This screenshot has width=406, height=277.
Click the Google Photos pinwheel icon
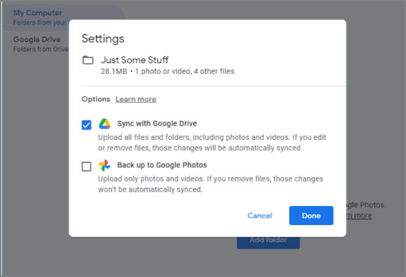tap(104, 165)
